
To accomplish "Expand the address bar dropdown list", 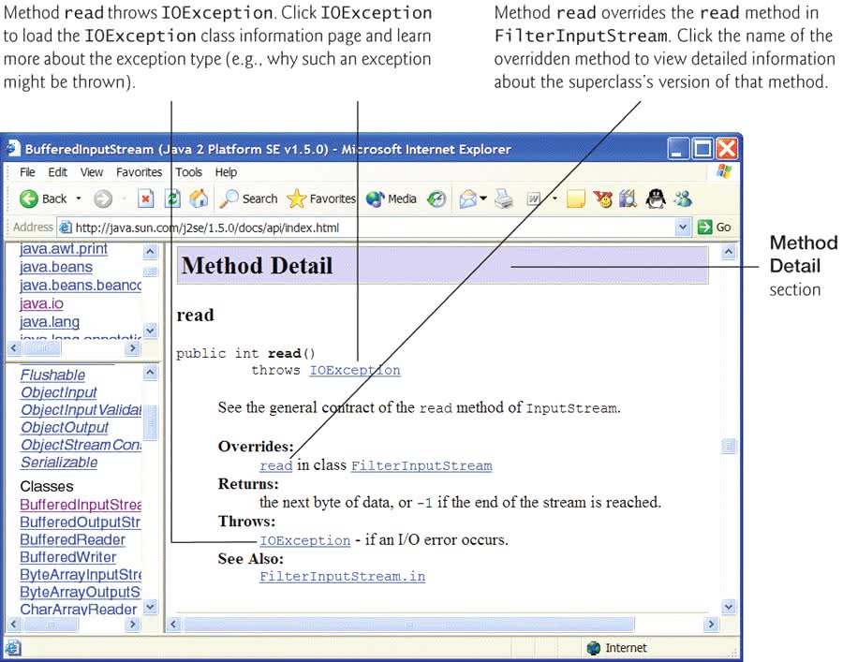I will (x=682, y=228).
